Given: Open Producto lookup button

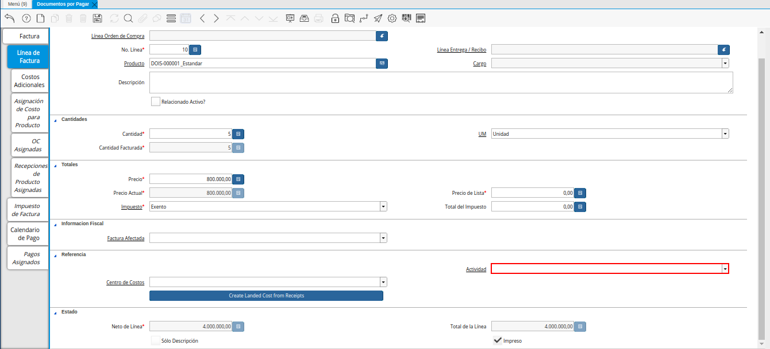Looking at the screenshot, I should (x=382, y=64).
